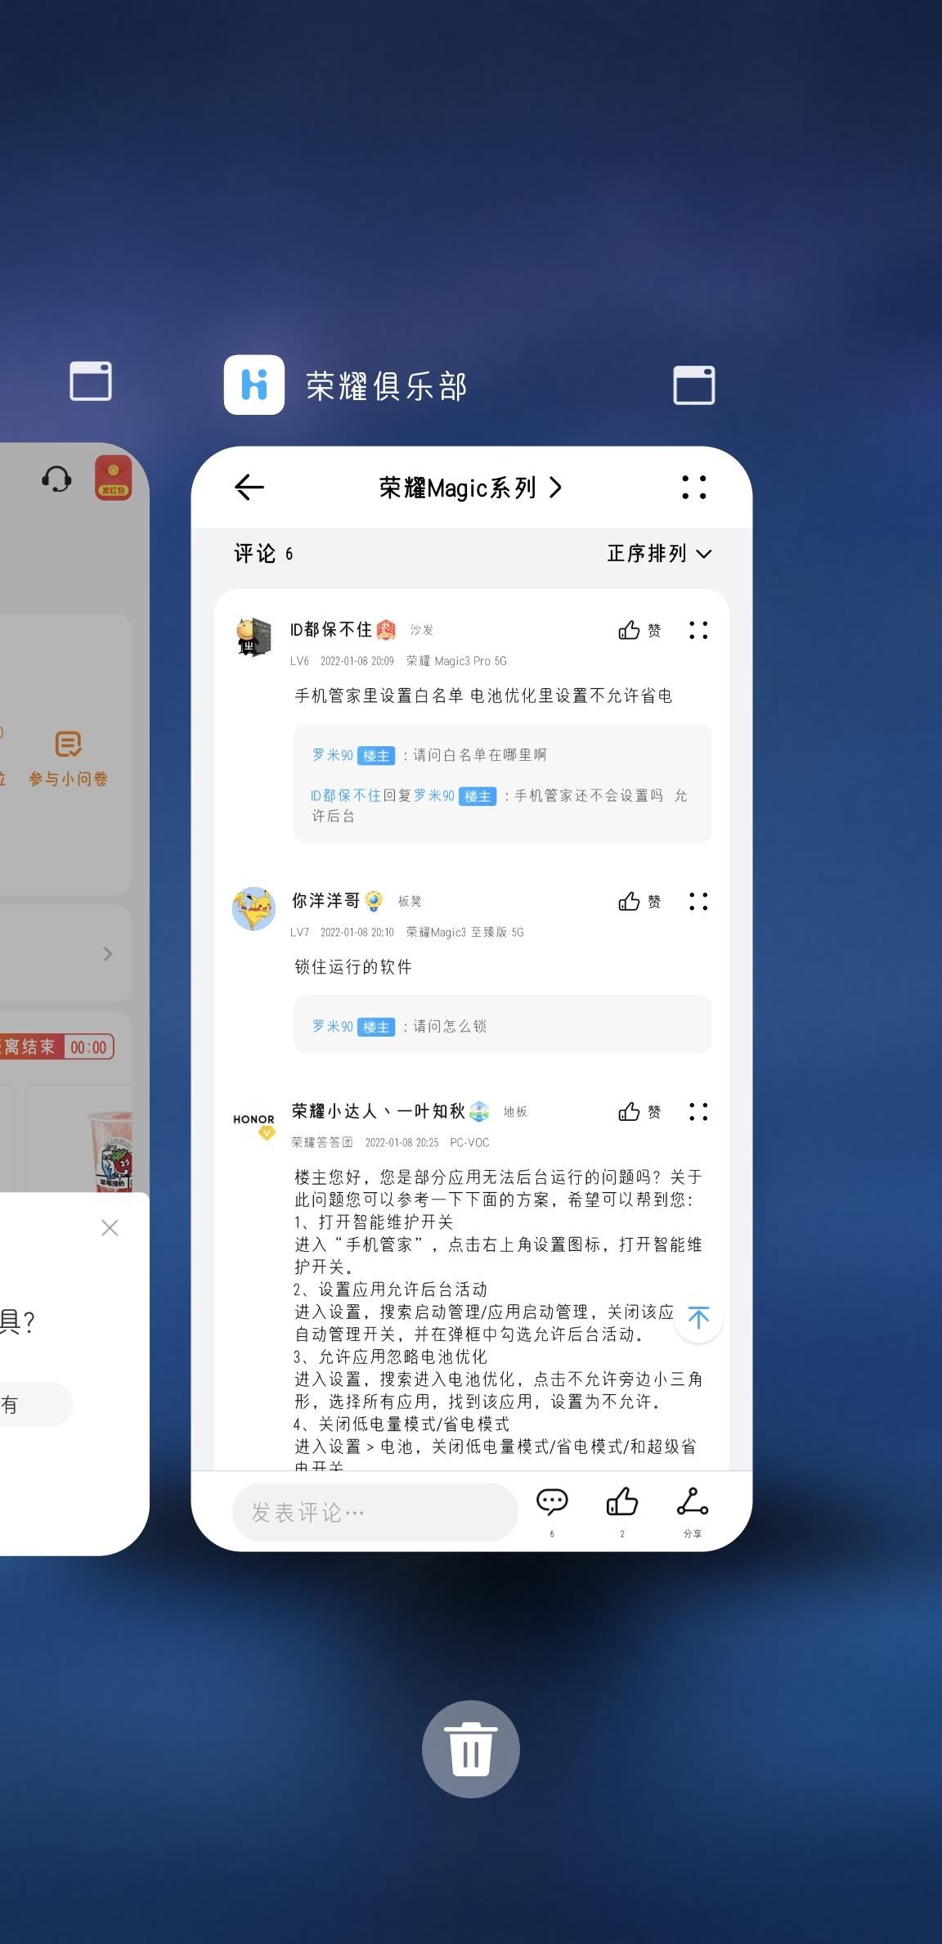Open the four-dot menu in the thread header

pos(694,487)
